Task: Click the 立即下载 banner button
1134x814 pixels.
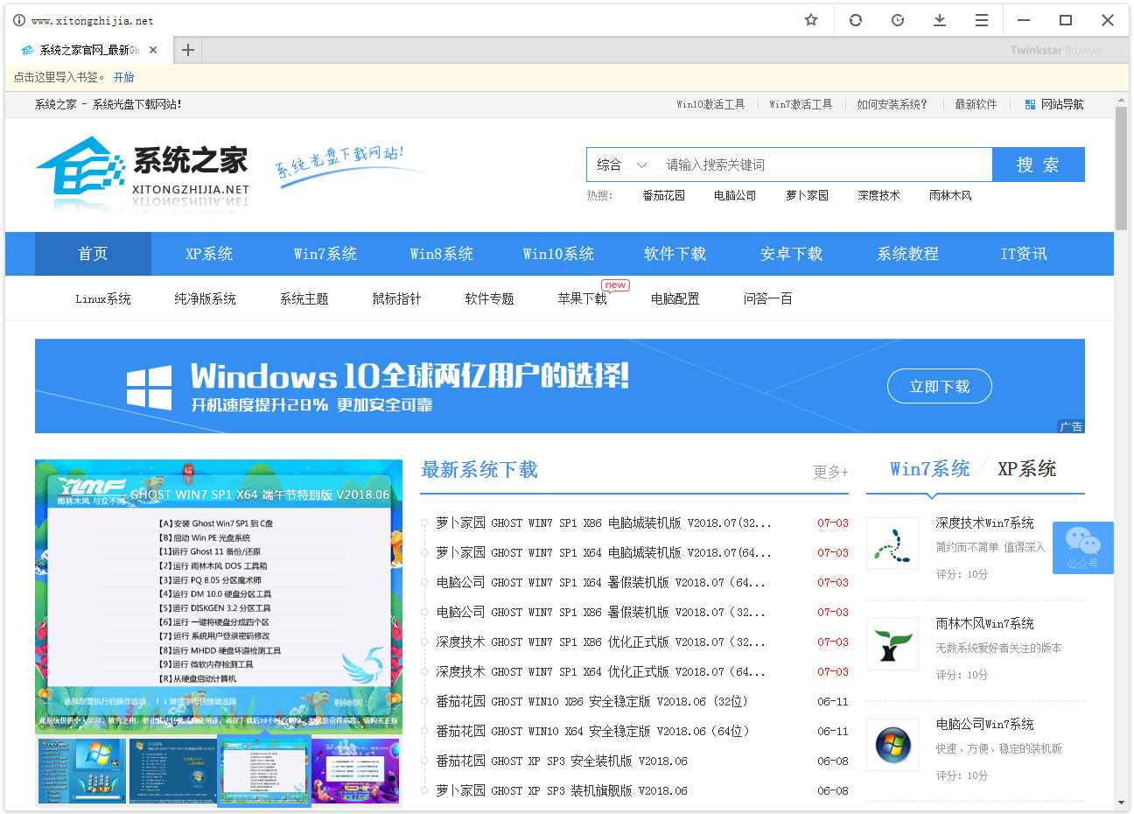Action: [939, 386]
